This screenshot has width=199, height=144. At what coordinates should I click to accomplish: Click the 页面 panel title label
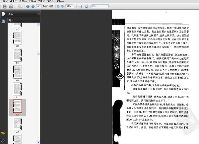click(x=11, y=14)
